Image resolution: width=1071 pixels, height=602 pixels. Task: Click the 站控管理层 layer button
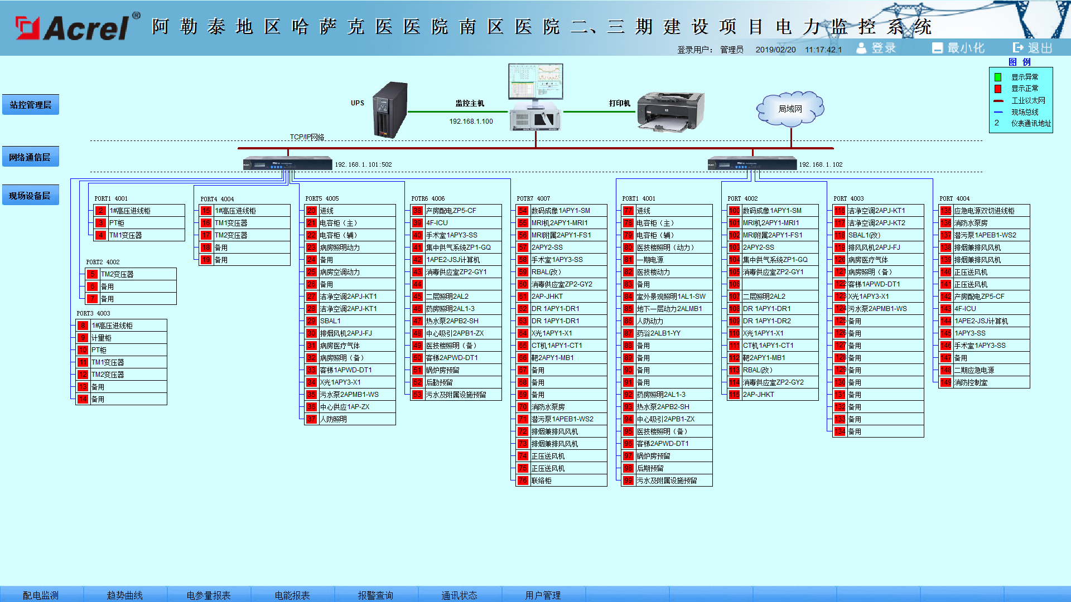coord(31,105)
